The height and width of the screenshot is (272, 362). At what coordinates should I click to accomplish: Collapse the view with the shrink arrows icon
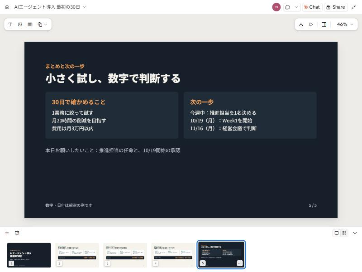coord(353,7)
